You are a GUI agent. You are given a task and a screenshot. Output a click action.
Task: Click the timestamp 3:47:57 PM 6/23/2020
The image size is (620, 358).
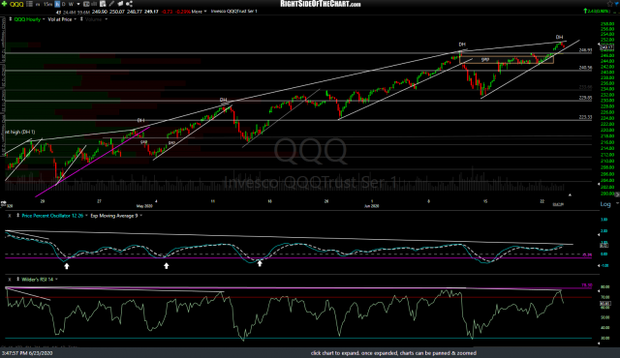click(x=27, y=353)
